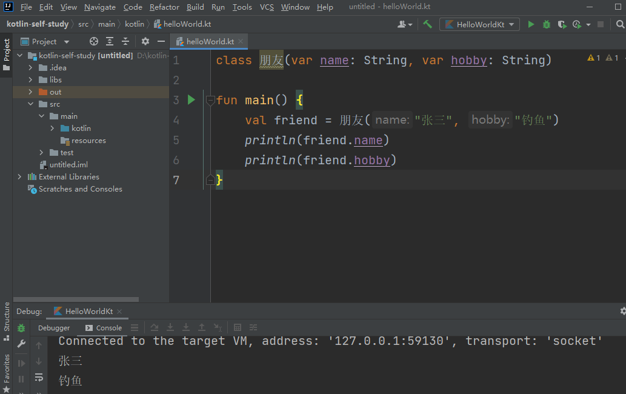The height and width of the screenshot is (394, 626).
Task: Expand the libs folder
Action: point(30,80)
